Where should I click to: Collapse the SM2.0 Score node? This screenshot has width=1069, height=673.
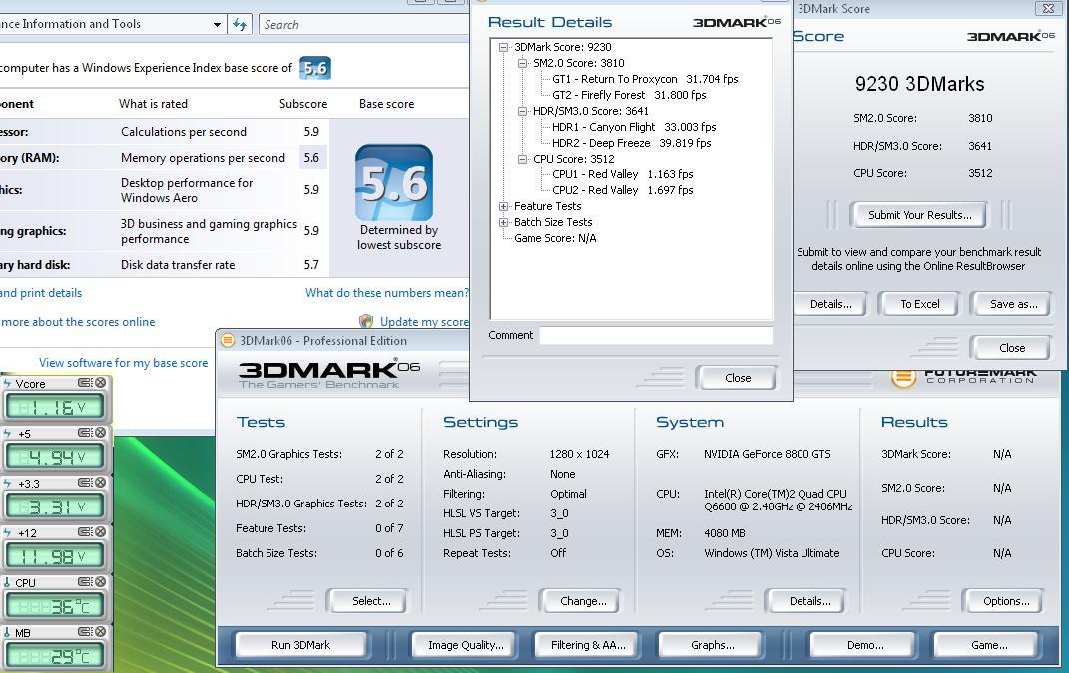tap(523, 63)
